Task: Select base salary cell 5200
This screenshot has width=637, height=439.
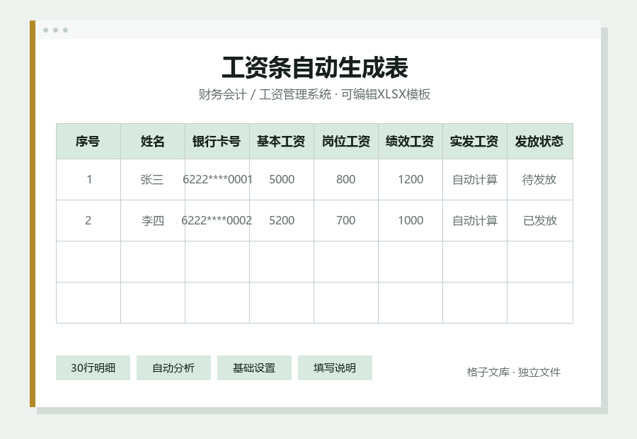Action: pyautogui.click(x=282, y=221)
